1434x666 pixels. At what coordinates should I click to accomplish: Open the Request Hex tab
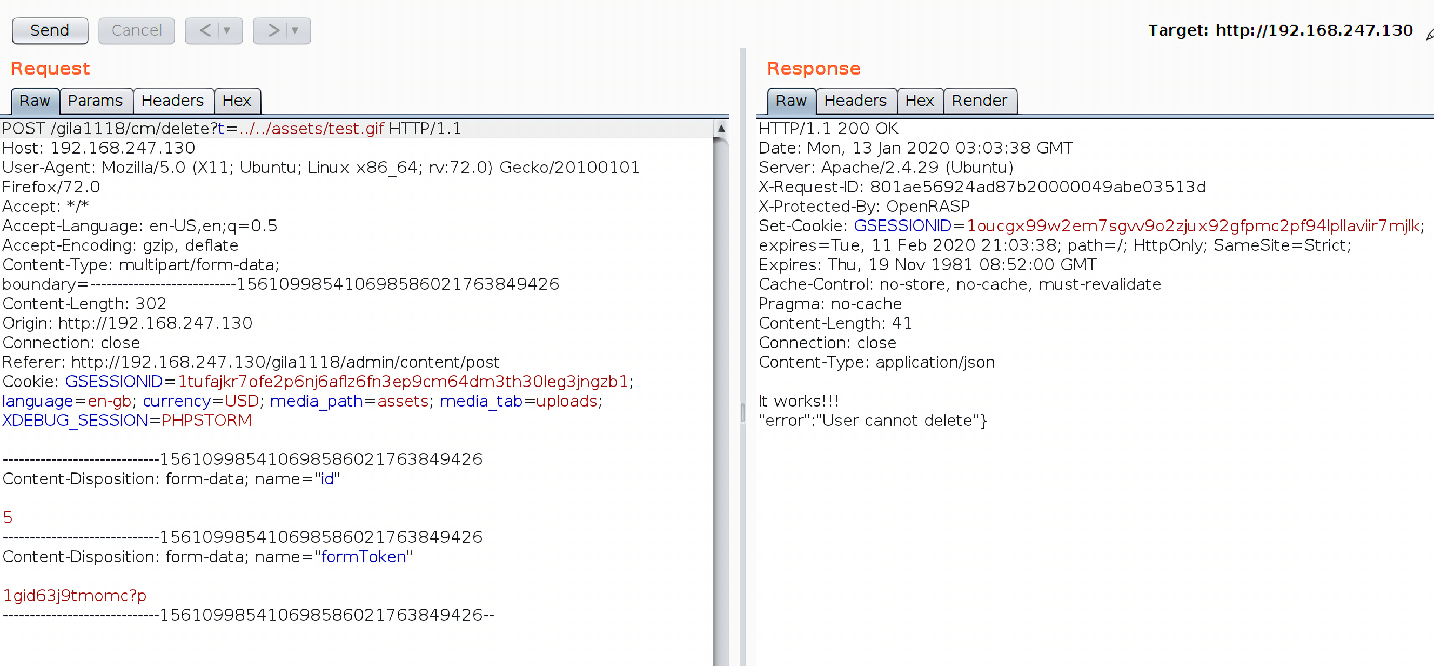point(237,101)
